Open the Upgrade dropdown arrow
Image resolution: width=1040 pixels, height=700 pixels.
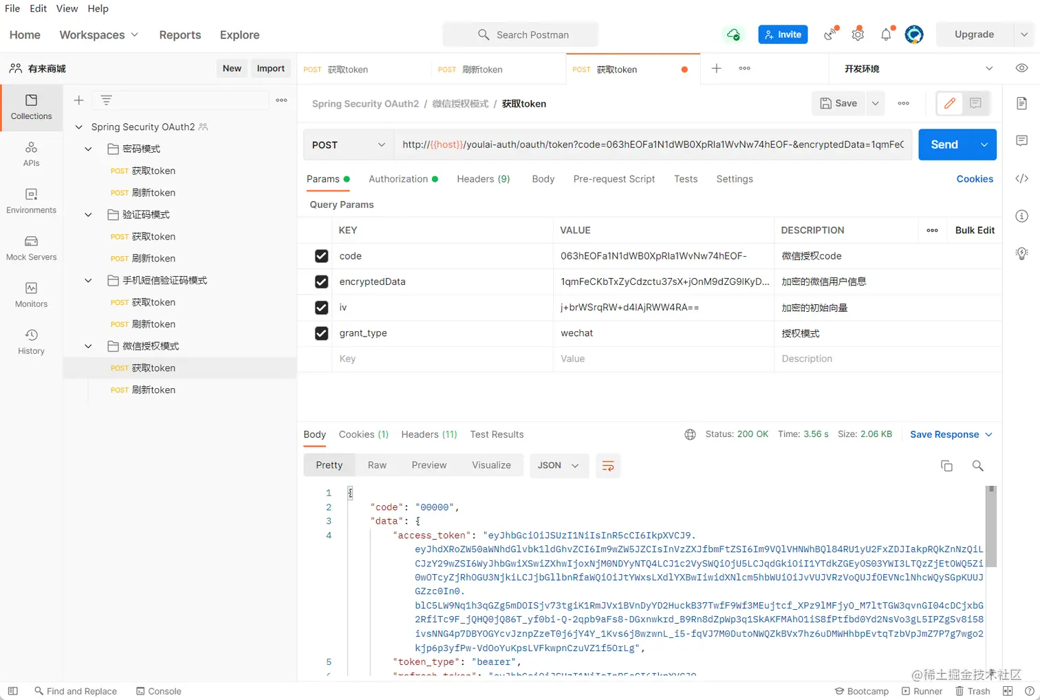(x=1023, y=34)
